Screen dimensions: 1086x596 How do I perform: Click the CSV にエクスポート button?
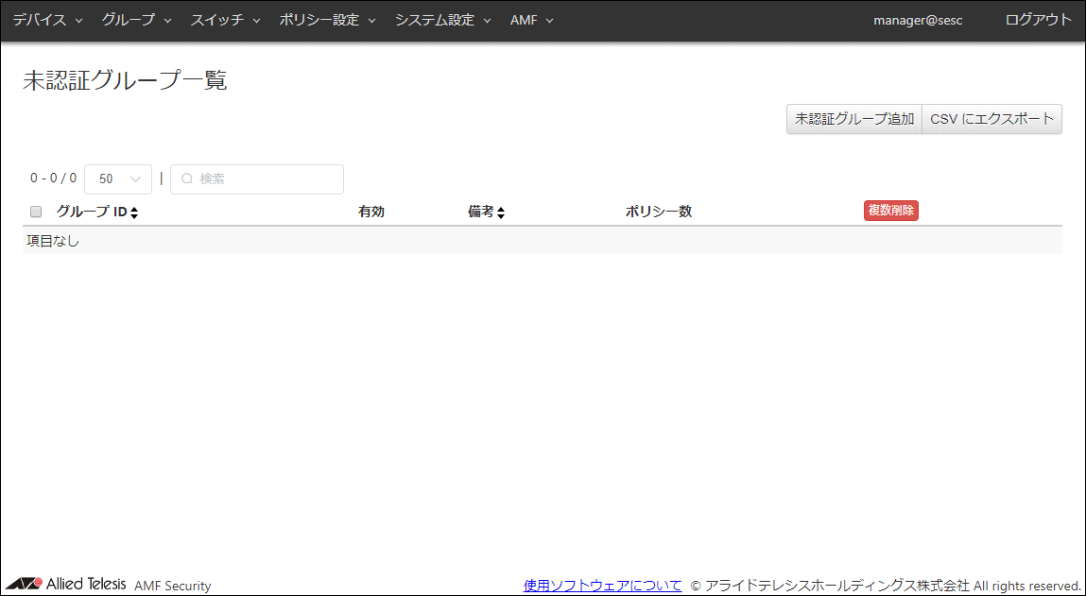991,119
